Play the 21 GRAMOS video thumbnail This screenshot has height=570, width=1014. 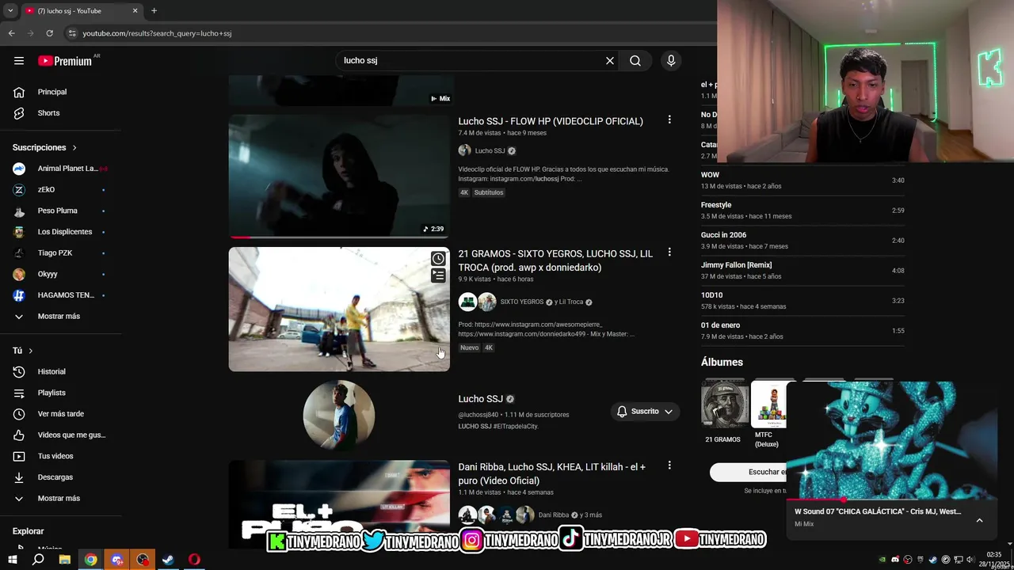[x=339, y=309]
